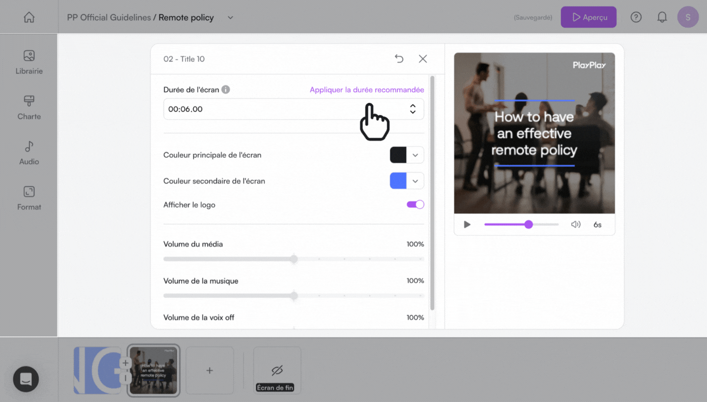The width and height of the screenshot is (707, 402).
Task: Click the preview progress slider knob
Action: pos(528,225)
